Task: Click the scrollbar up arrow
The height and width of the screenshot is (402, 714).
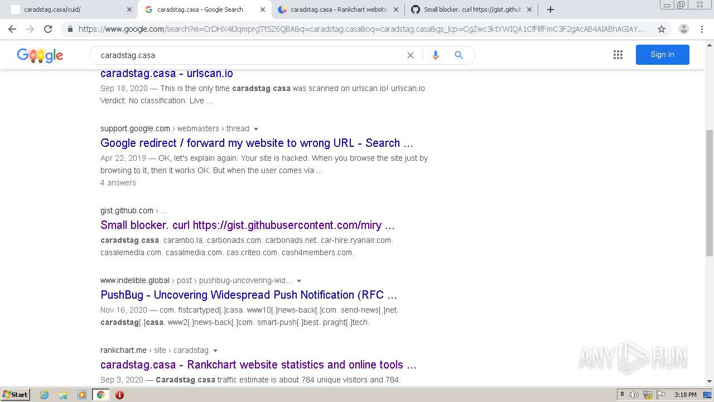Action: pos(710,46)
